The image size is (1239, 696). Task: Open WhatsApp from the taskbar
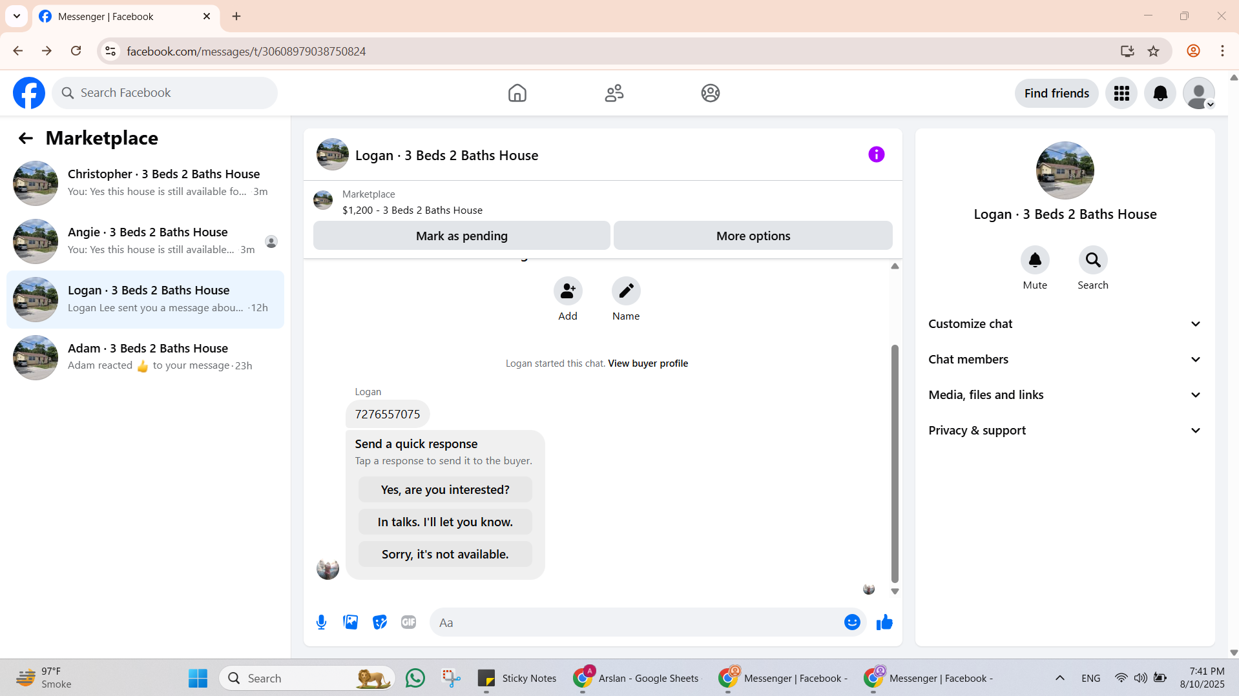pyautogui.click(x=415, y=678)
